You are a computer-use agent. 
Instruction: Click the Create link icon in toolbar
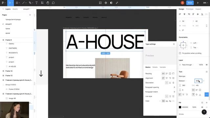(117, 3)
